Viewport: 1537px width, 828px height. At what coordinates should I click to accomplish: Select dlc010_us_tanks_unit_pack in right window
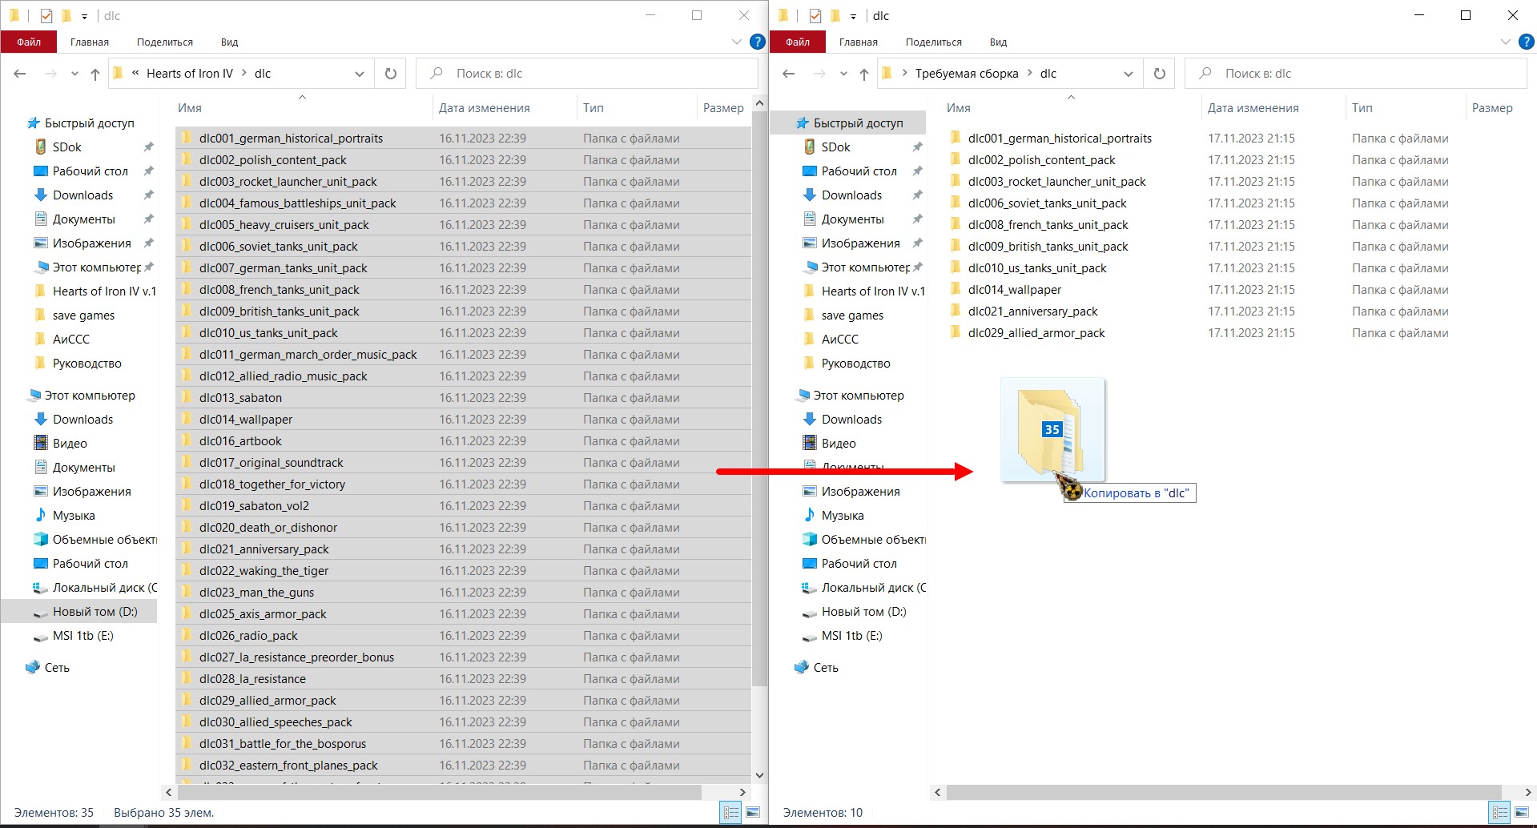pos(1036,268)
